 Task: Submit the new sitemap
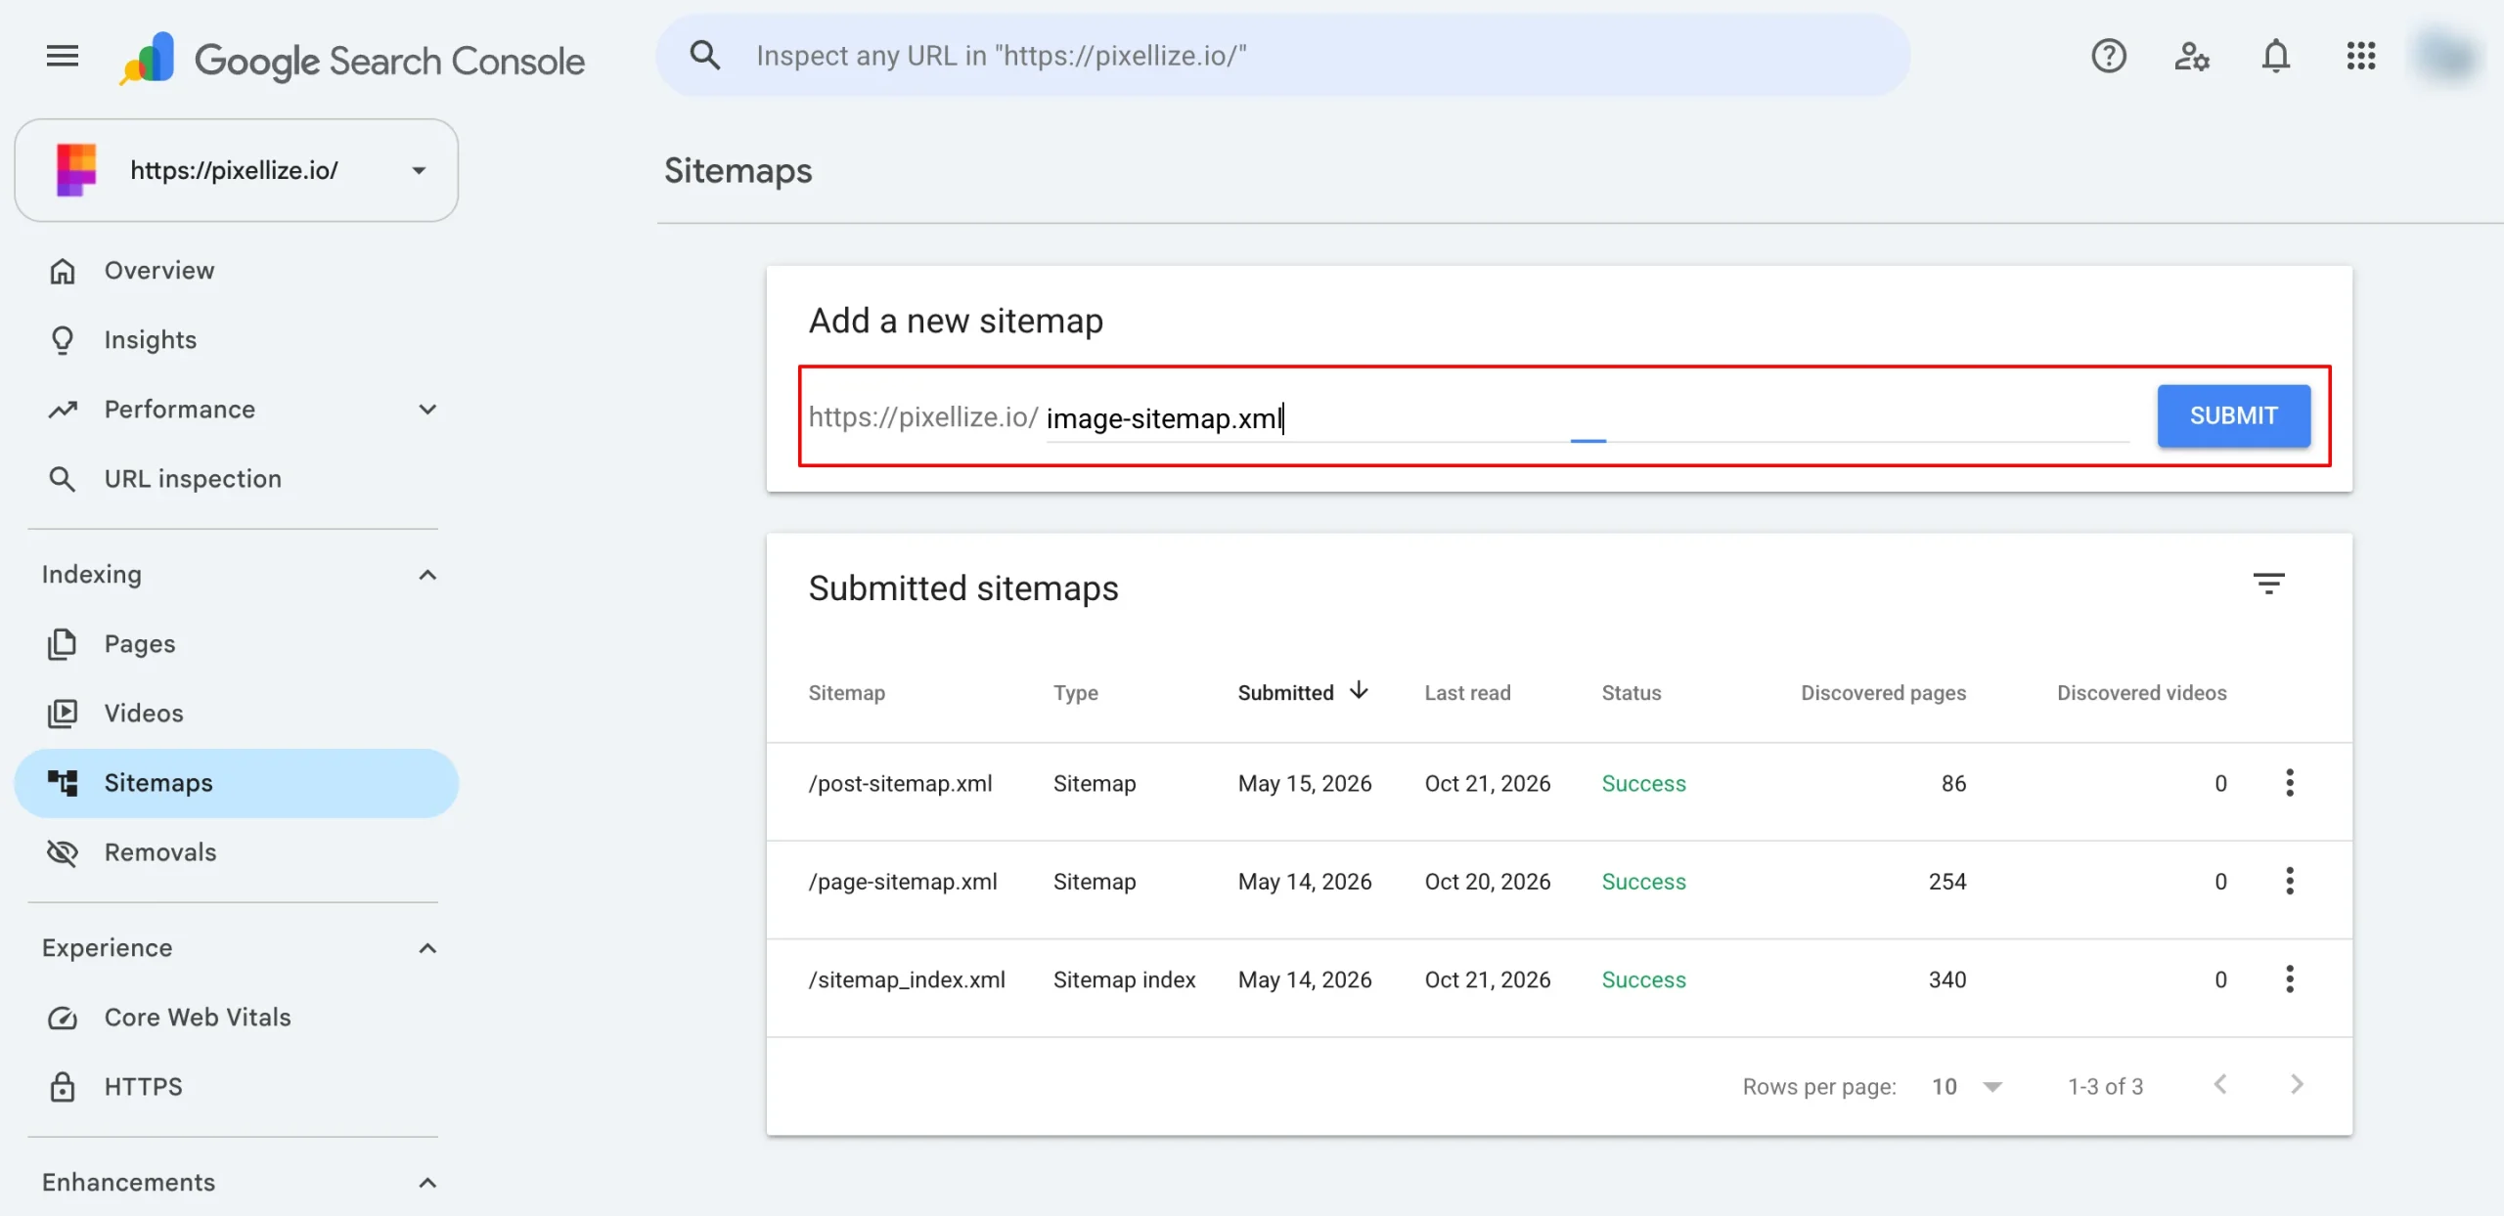pyautogui.click(x=2234, y=415)
